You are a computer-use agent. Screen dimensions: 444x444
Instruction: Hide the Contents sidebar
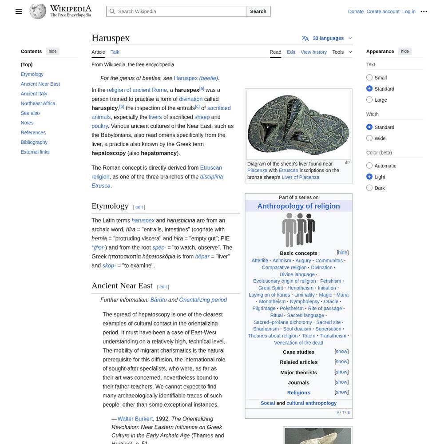coord(52,51)
